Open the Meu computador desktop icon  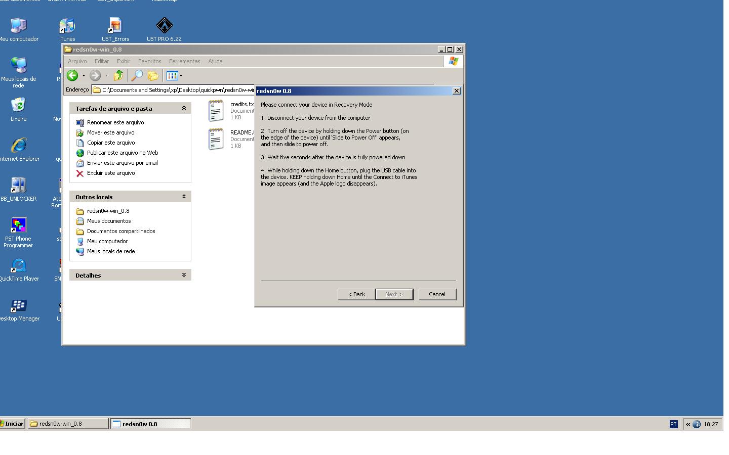[18, 25]
